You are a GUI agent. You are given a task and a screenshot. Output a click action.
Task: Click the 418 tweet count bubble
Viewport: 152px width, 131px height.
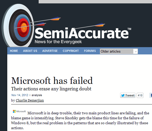(140, 95)
